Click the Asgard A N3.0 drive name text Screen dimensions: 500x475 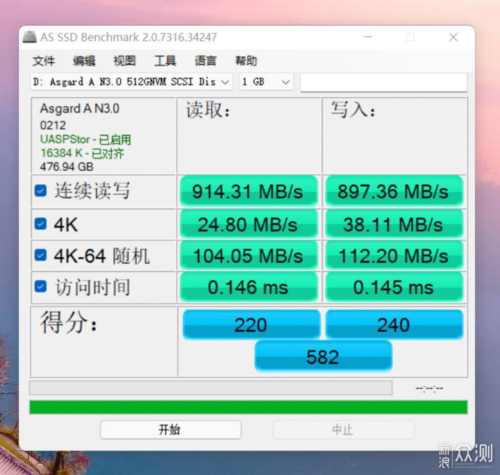pos(80,109)
